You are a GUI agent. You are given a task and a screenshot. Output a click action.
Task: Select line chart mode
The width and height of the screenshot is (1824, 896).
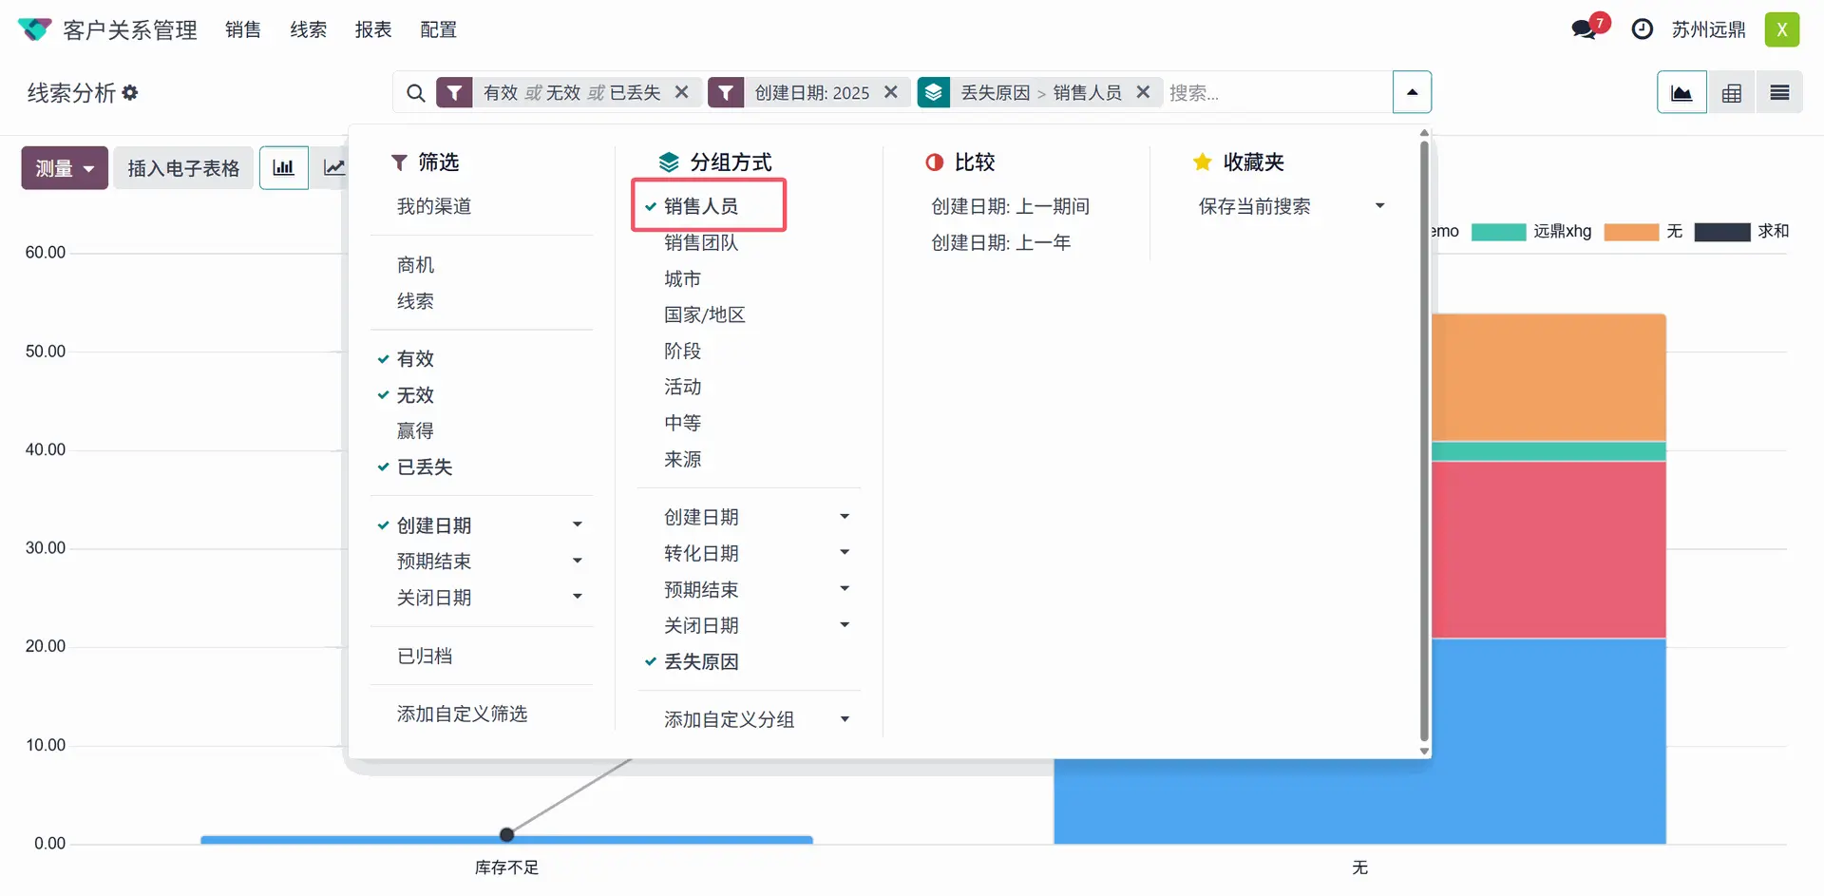coord(333,168)
